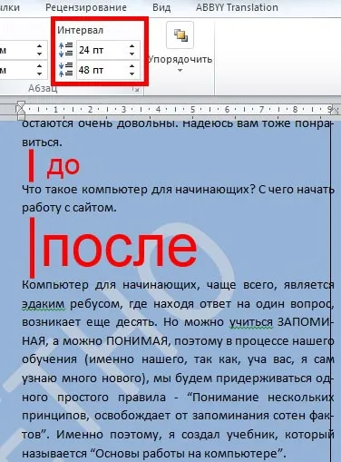The image size is (341, 462).
Task: Switch to the Вид tab
Action: pos(161,7)
